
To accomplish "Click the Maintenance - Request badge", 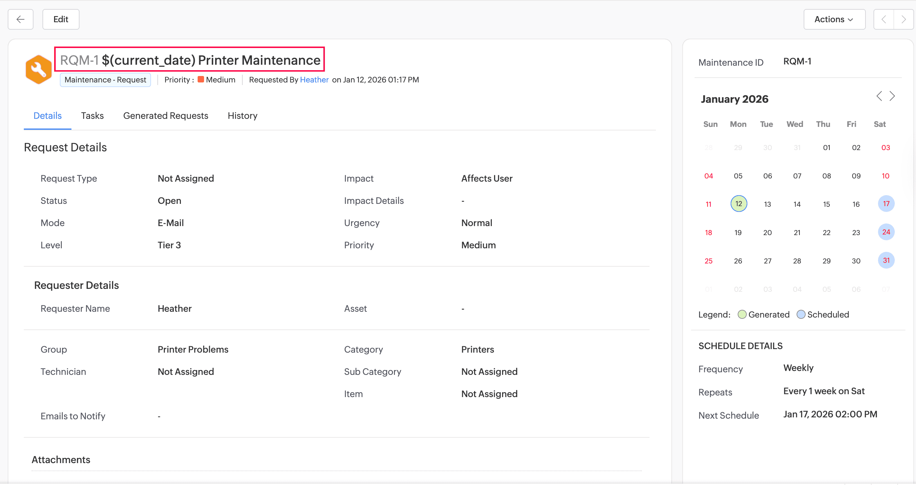I will 105,80.
